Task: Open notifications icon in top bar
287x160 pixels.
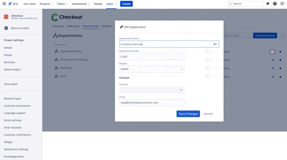Action: pyautogui.click(x=268, y=4)
